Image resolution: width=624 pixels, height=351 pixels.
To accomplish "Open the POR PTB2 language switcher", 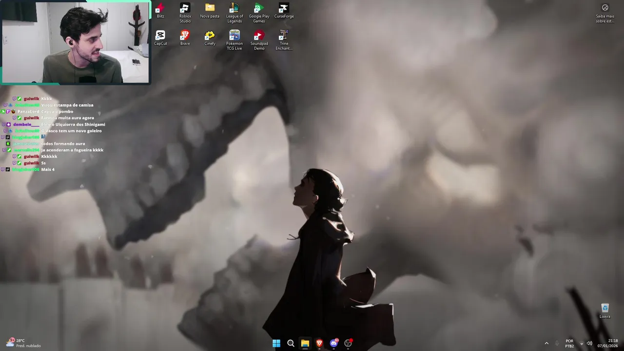I will pyautogui.click(x=569, y=343).
